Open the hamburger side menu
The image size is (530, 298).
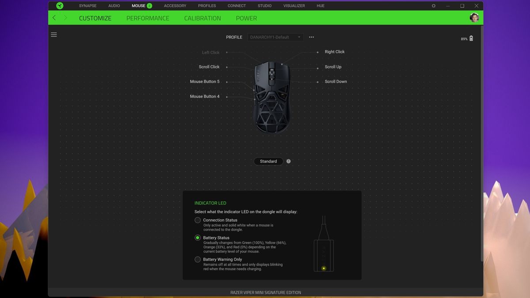coord(54,34)
